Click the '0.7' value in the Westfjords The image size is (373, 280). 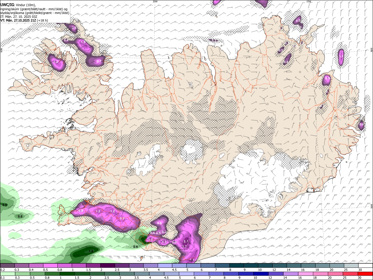(x=99, y=61)
